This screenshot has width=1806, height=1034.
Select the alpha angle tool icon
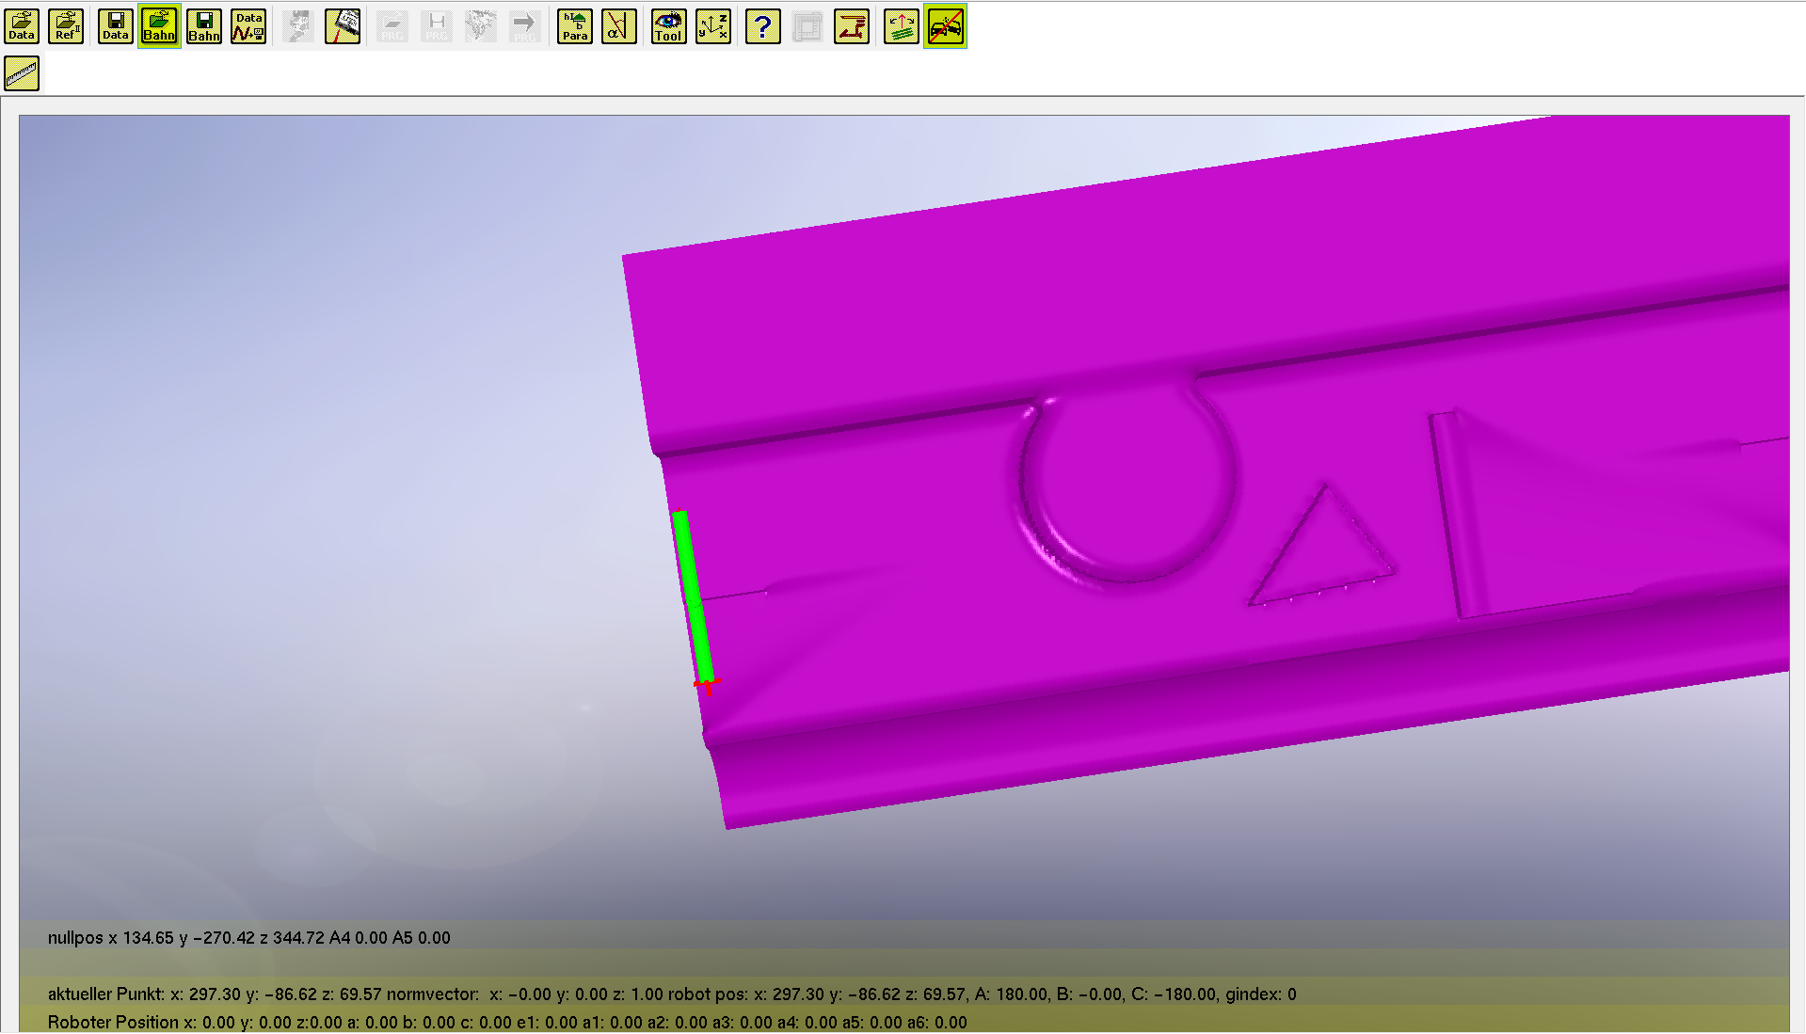pyautogui.click(x=618, y=26)
